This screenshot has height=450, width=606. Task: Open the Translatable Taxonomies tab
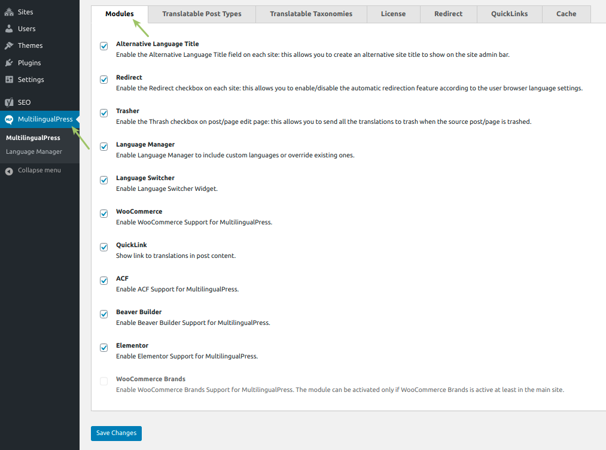(311, 14)
